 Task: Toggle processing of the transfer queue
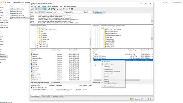click(x=51, y=9)
